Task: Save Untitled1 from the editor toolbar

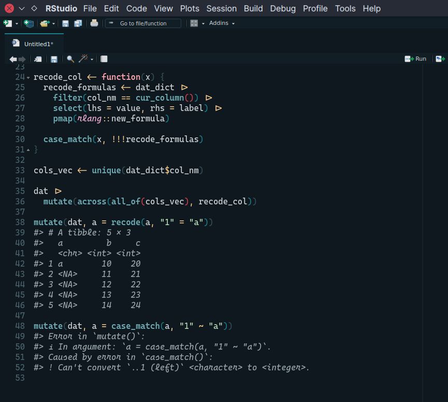Action: click(54, 59)
